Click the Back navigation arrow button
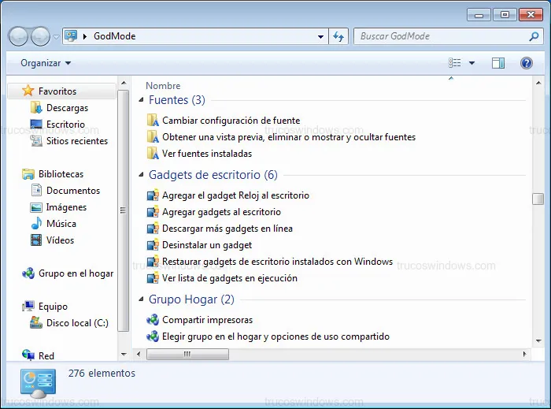This screenshot has width=551, height=409. point(19,36)
